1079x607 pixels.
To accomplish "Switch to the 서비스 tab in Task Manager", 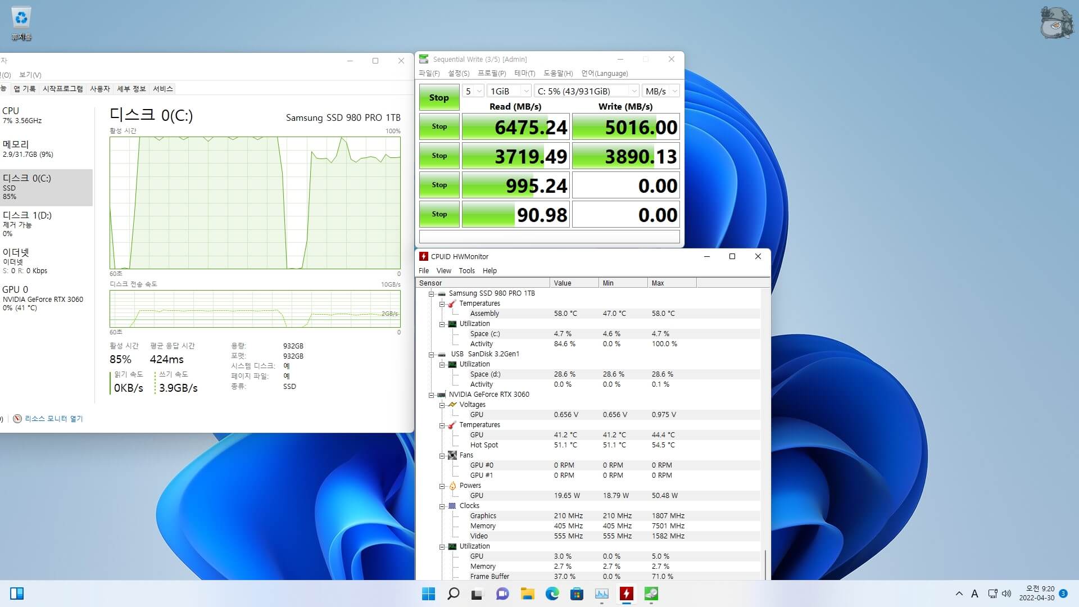I will pyautogui.click(x=163, y=89).
